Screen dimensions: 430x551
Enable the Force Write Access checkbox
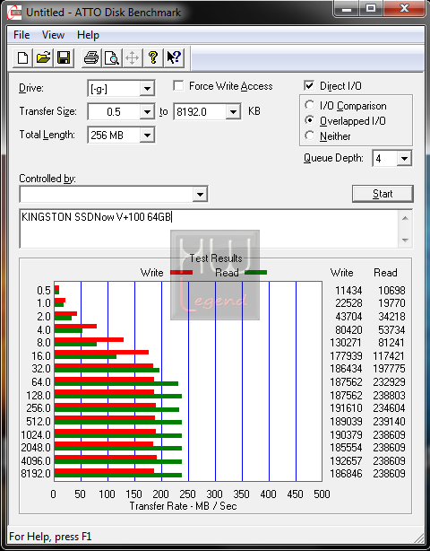tap(178, 86)
